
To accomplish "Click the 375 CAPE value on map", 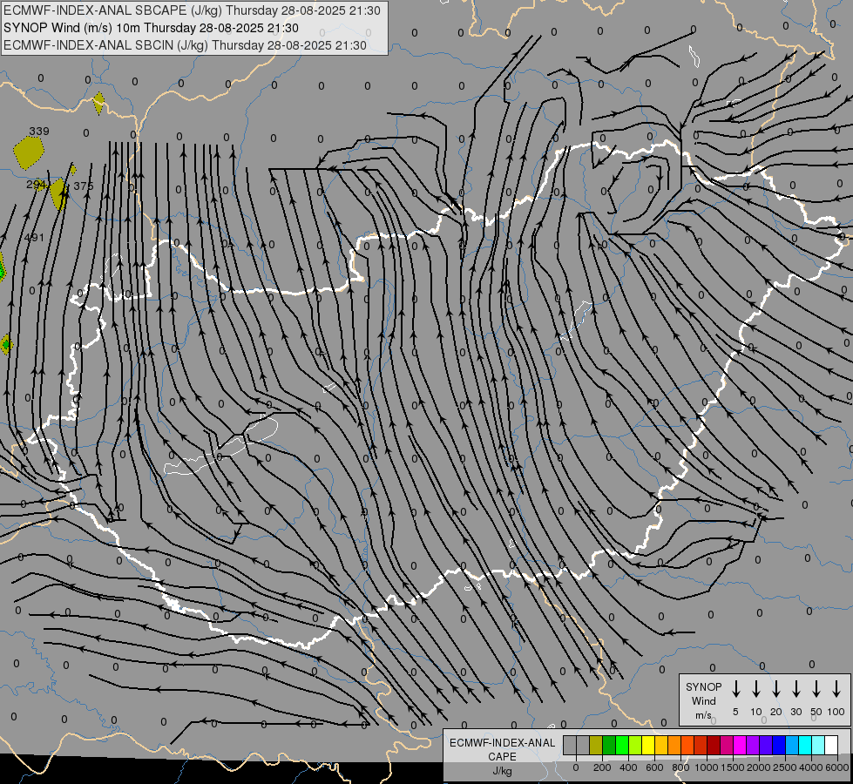I will pyautogui.click(x=84, y=186).
